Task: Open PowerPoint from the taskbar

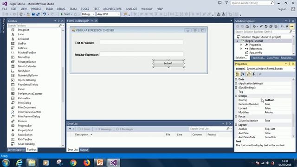Action: click(100, 163)
